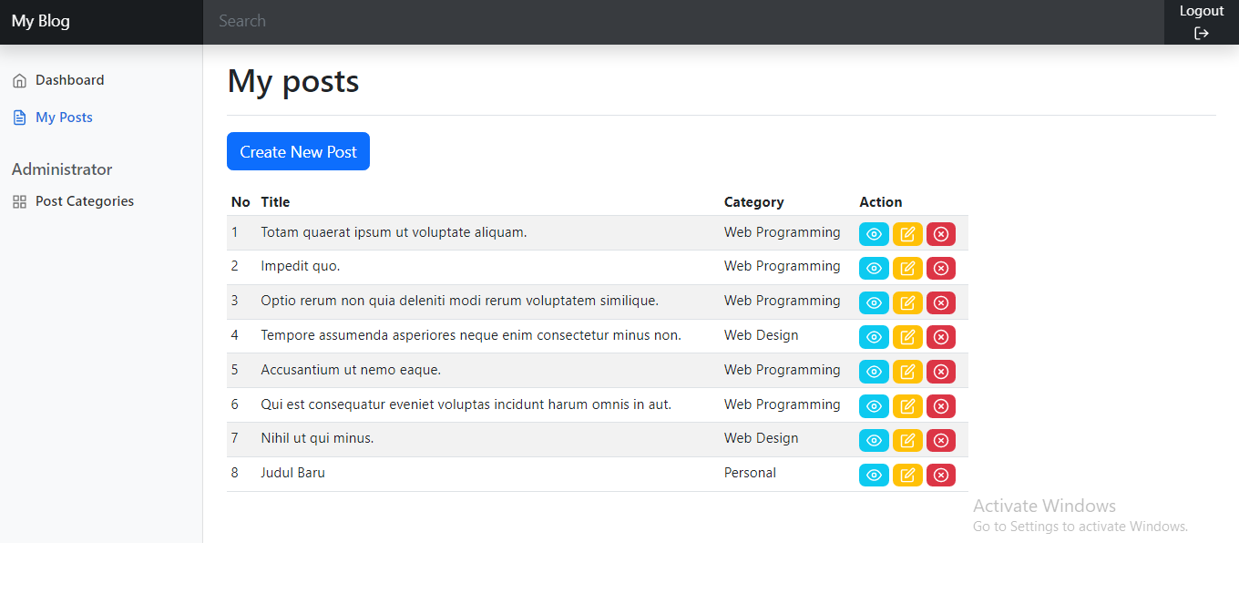This screenshot has height=614, width=1239.
Task: Click the Logout icon in top bar
Action: pos(1201,33)
